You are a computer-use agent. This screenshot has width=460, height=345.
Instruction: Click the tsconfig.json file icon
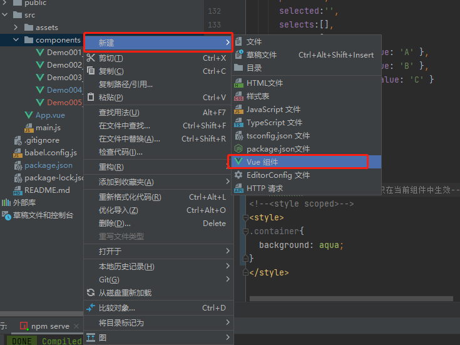click(x=239, y=136)
